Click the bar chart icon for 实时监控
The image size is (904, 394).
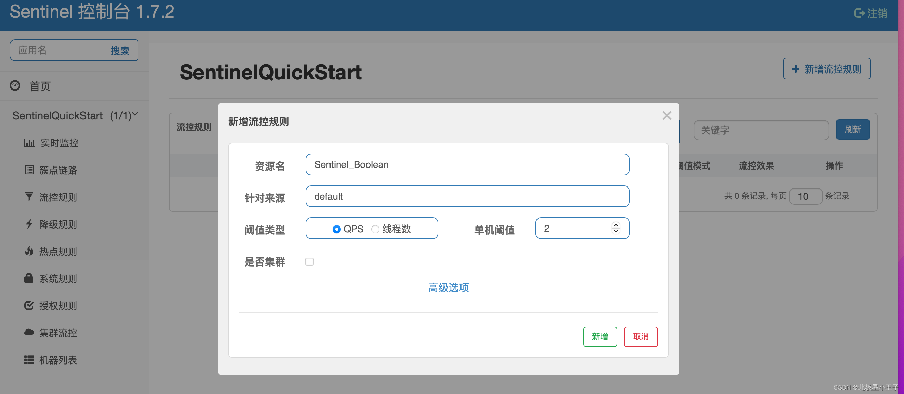click(30, 143)
